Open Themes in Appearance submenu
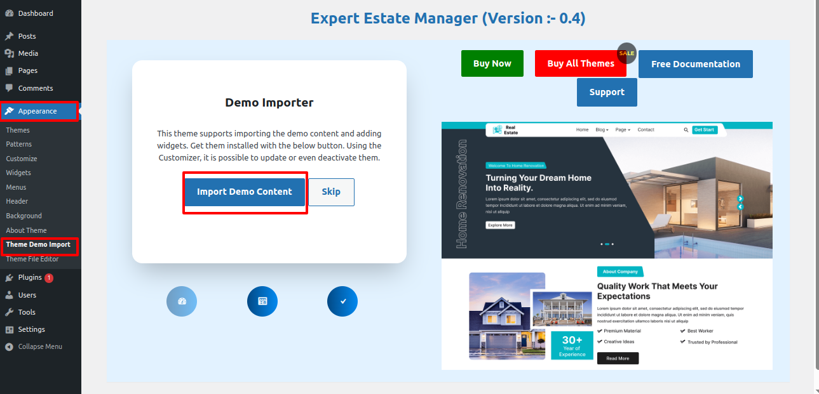Screen dimensions: 819x394 click(x=18, y=129)
